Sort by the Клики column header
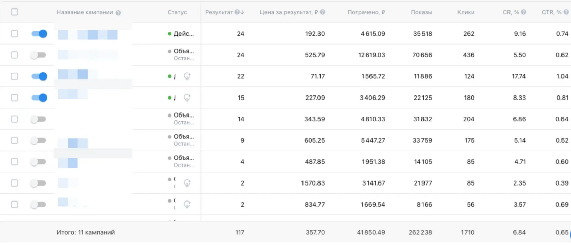This screenshot has height=245, width=571. click(466, 12)
